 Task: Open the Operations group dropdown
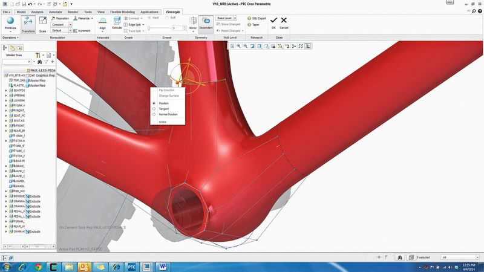point(11,37)
